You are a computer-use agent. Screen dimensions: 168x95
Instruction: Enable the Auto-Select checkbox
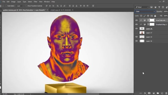click(x=6, y=6)
